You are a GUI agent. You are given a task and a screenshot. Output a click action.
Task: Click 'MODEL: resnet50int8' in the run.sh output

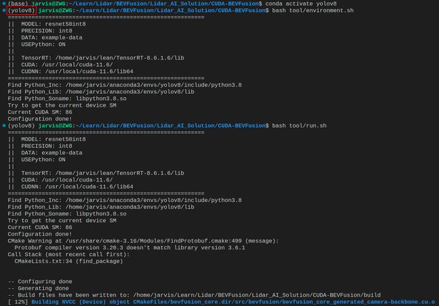click(53, 139)
